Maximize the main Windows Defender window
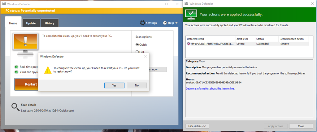Image resolution: width=317 pixels, height=132 pixels. (x=167, y=4)
